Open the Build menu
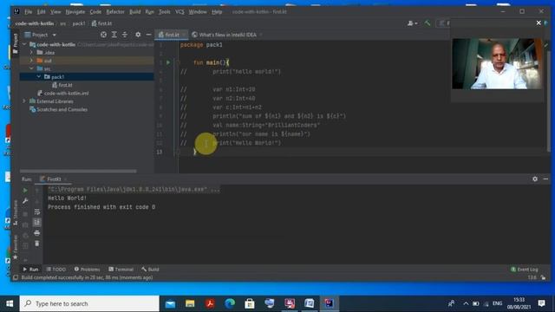This screenshot has height=312, width=555. point(135,11)
